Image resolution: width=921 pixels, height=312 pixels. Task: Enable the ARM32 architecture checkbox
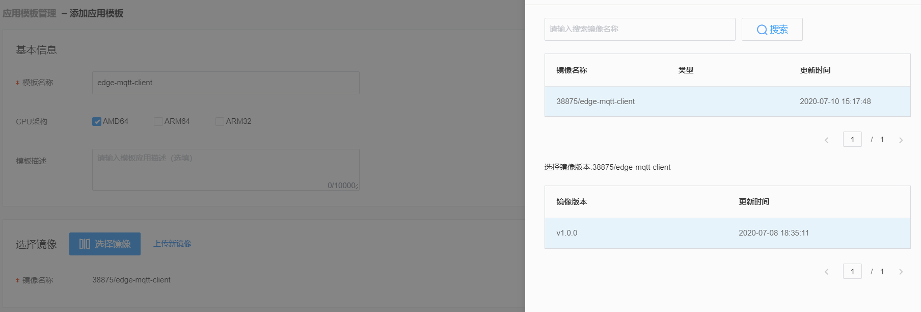220,121
